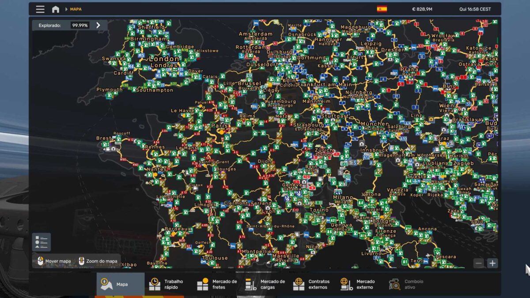Screen dimensions: 530x298
Task: Click the London city label on map
Action: click(x=164, y=59)
